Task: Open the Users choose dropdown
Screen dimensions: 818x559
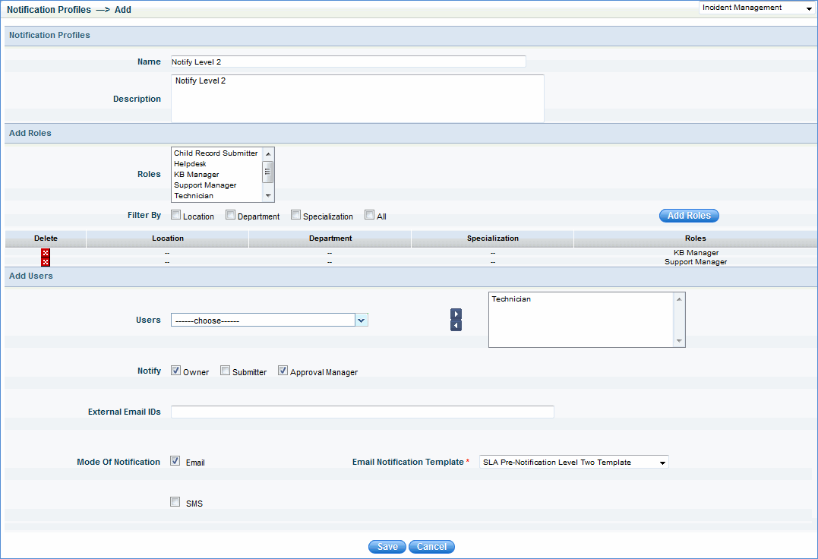Action: (x=362, y=321)
